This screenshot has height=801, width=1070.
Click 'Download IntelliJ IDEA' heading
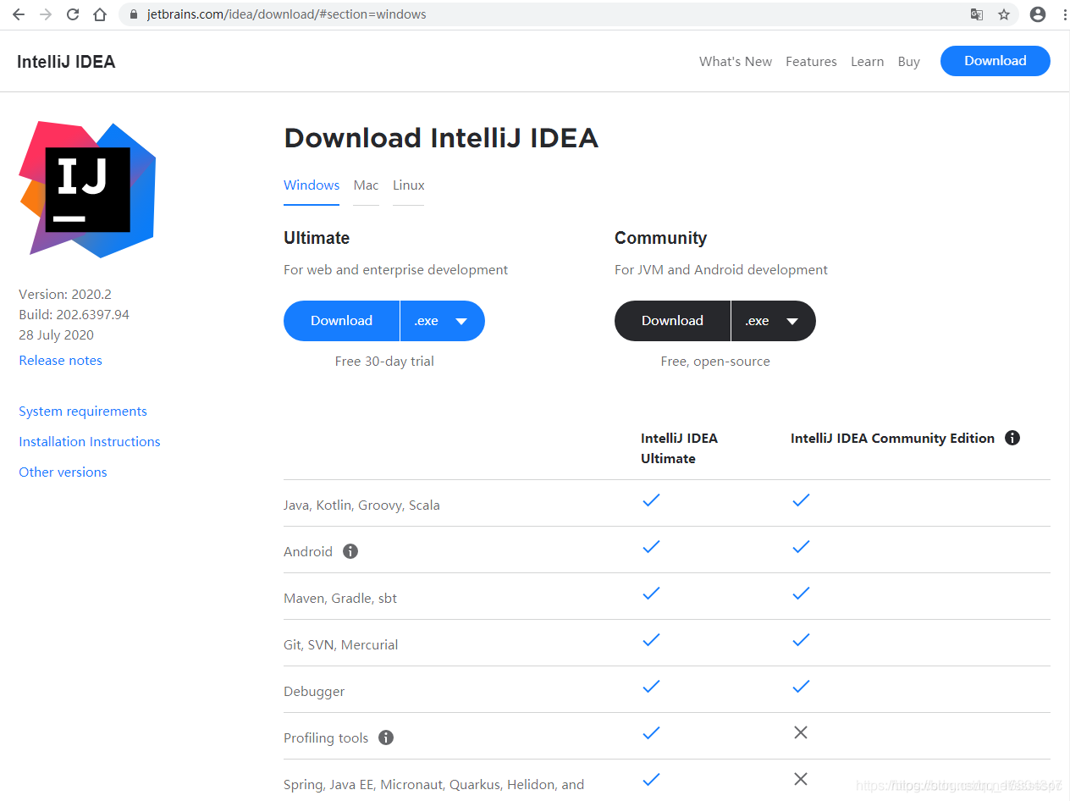[x=441, y=138]
